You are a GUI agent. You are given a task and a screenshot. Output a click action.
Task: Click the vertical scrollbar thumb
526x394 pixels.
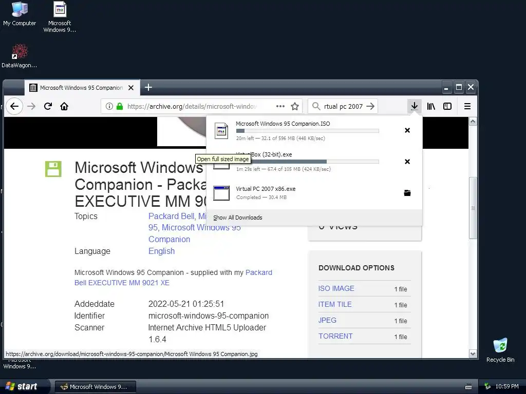tap(473, 208)
